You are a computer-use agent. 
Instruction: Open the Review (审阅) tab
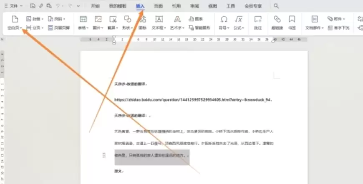click(194, 6)
